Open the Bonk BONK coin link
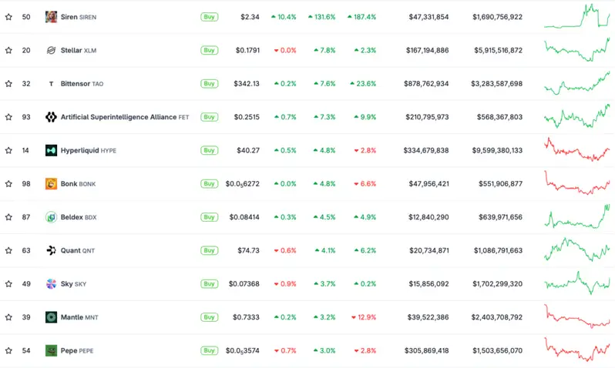 [x=78, y=183]
